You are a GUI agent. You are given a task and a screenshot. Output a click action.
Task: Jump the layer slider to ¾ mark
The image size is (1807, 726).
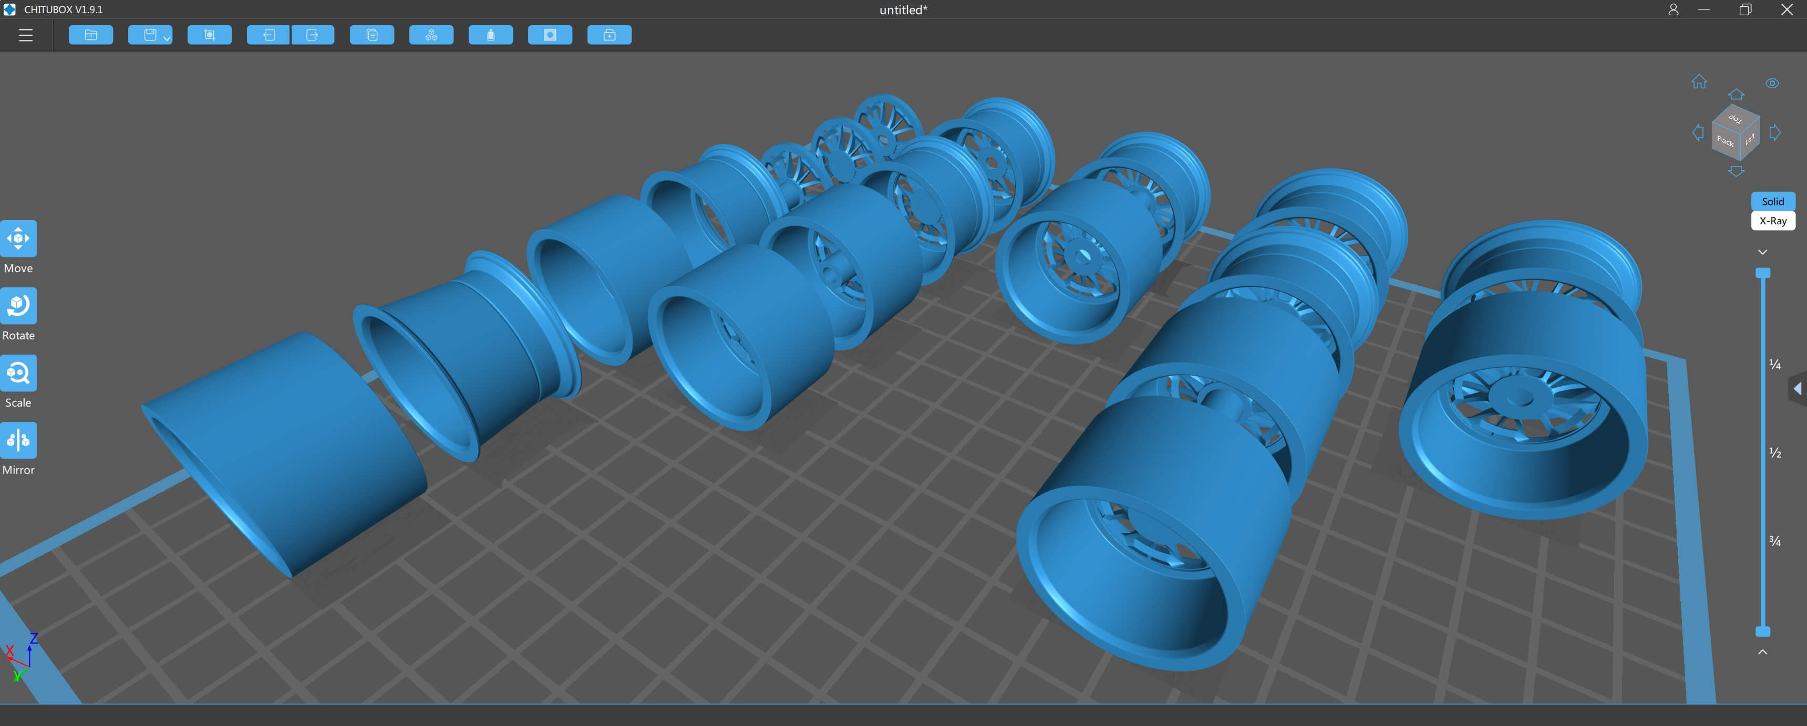click(x=1775, y=541)
